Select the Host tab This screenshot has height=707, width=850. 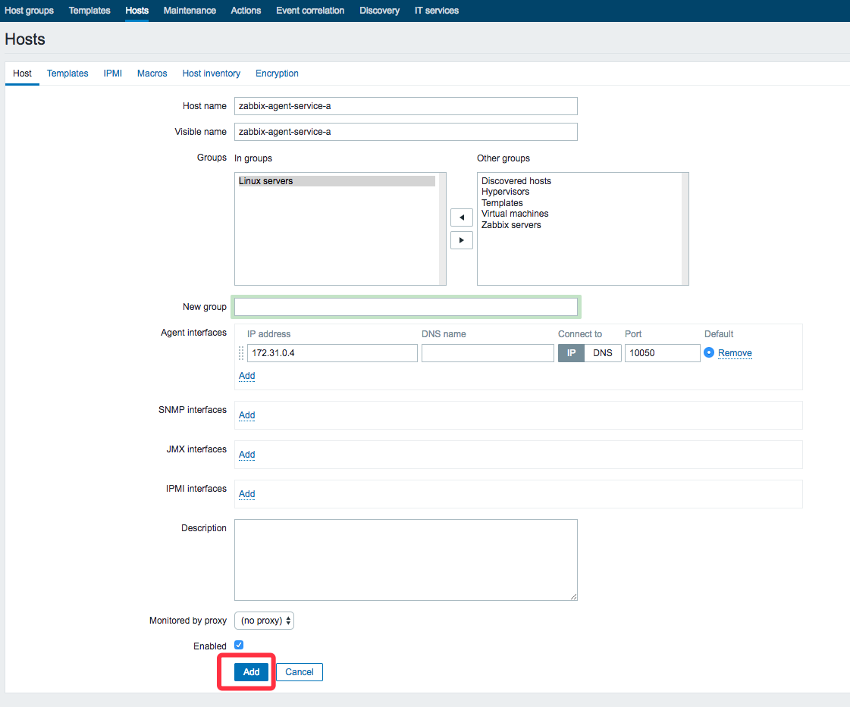coord(22,74)
